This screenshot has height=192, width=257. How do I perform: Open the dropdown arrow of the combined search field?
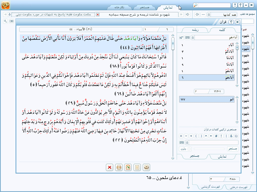pos(187,142)
